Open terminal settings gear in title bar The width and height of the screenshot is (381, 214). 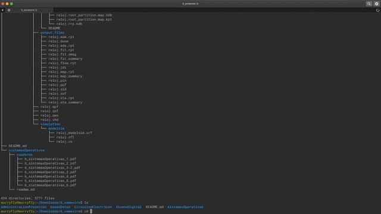[376, 4]
